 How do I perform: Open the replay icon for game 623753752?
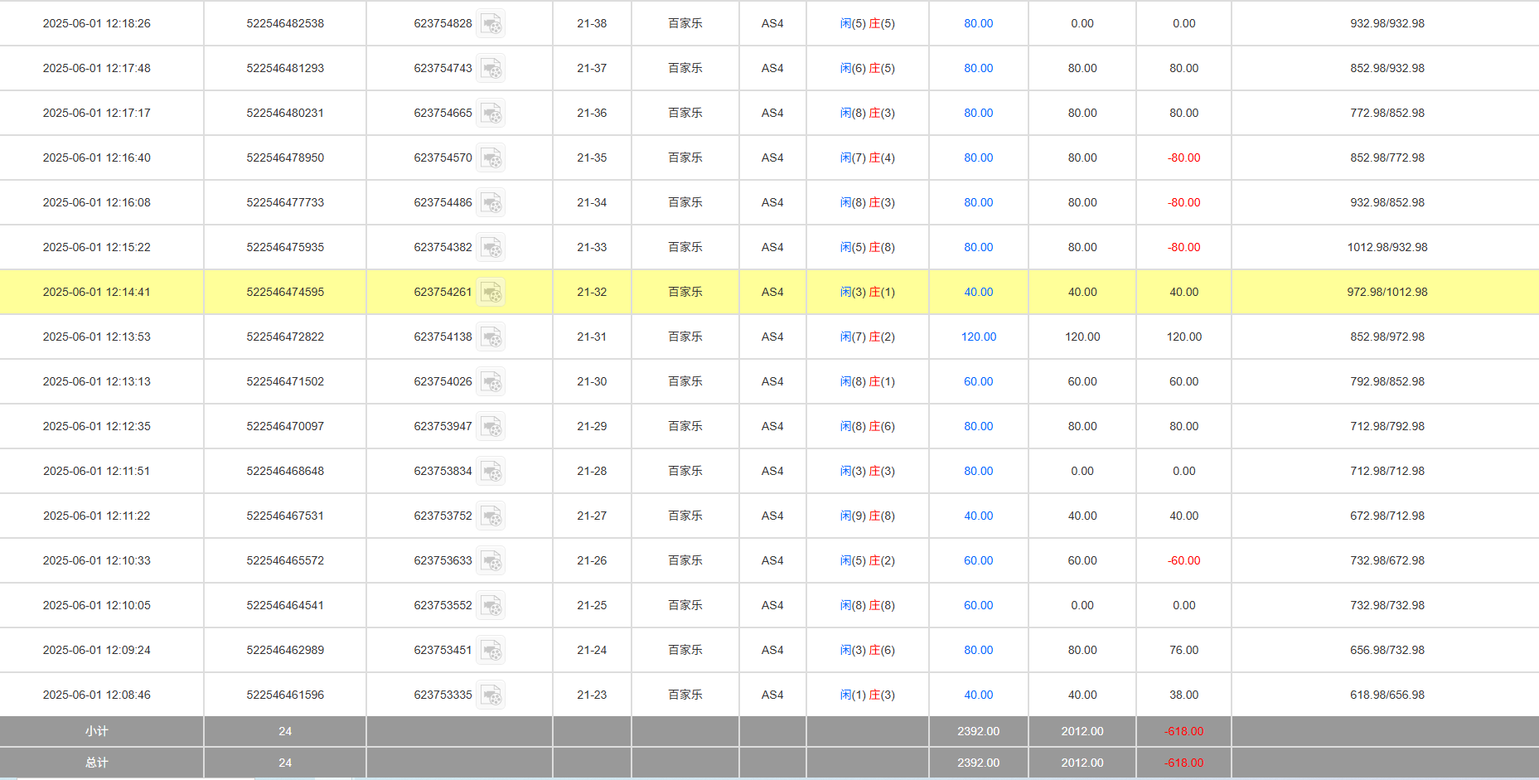point(491,516)
